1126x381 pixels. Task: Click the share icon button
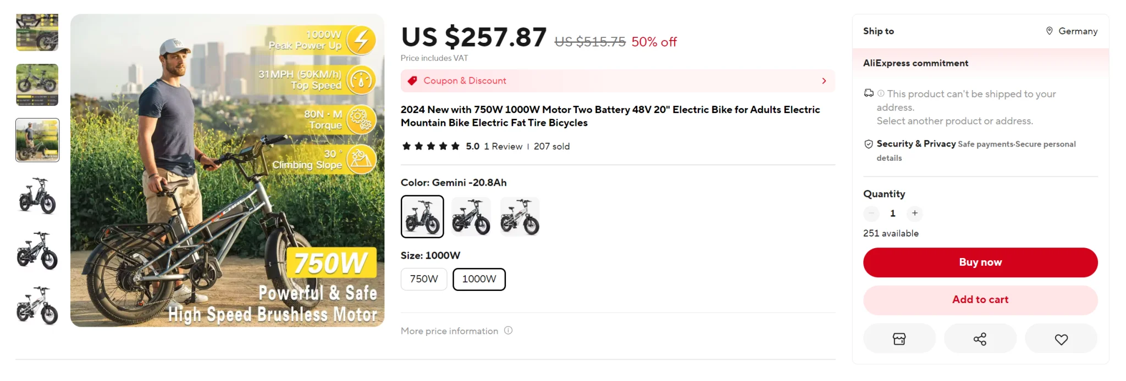[980, 339]
